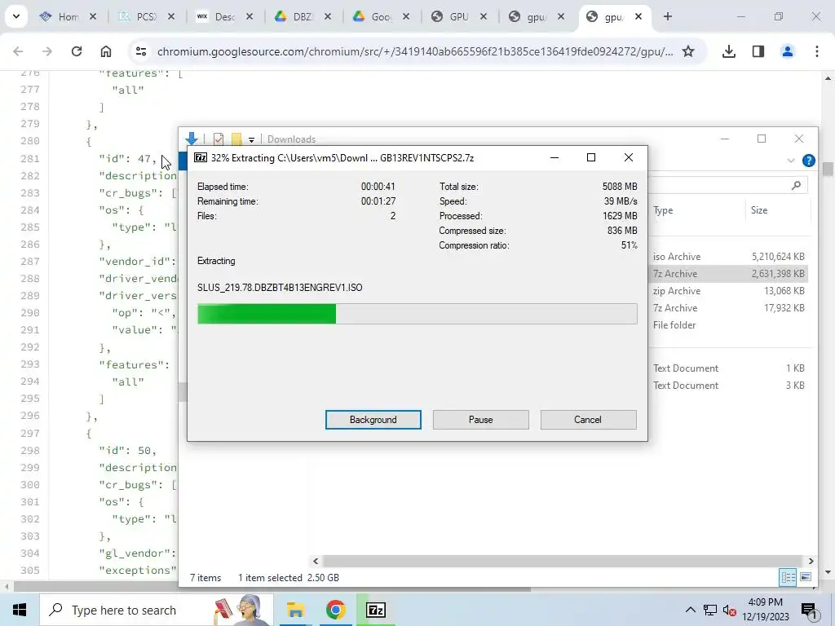This screenshot has width=835, height=626.
Task: Switch to the Goo Google Drive tab
Action: click(380, 17)
